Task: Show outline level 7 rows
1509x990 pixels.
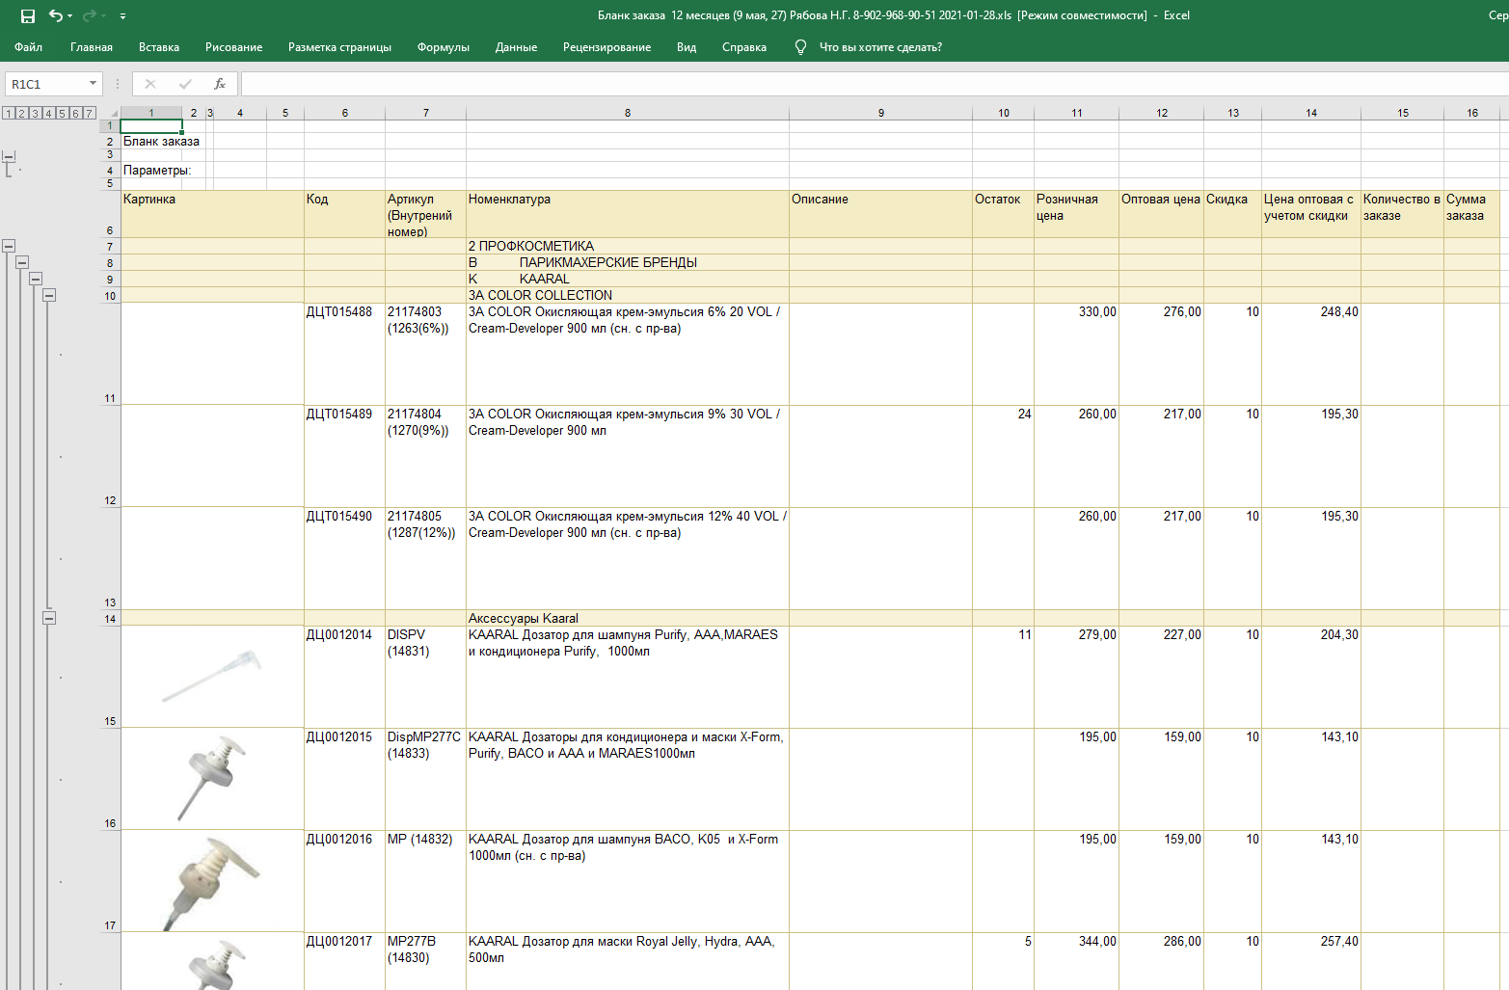Action: pyautogui.click(x=89, y=114)
